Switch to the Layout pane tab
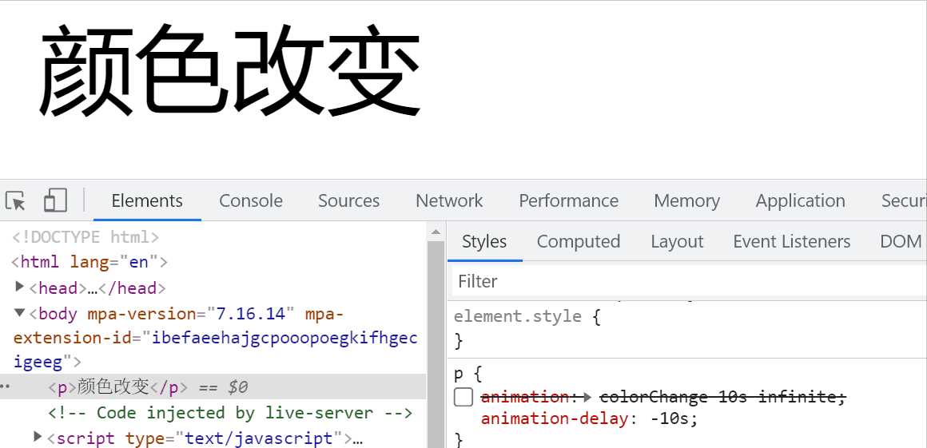The height and width of the screenshot is (448, 927). 677,242
